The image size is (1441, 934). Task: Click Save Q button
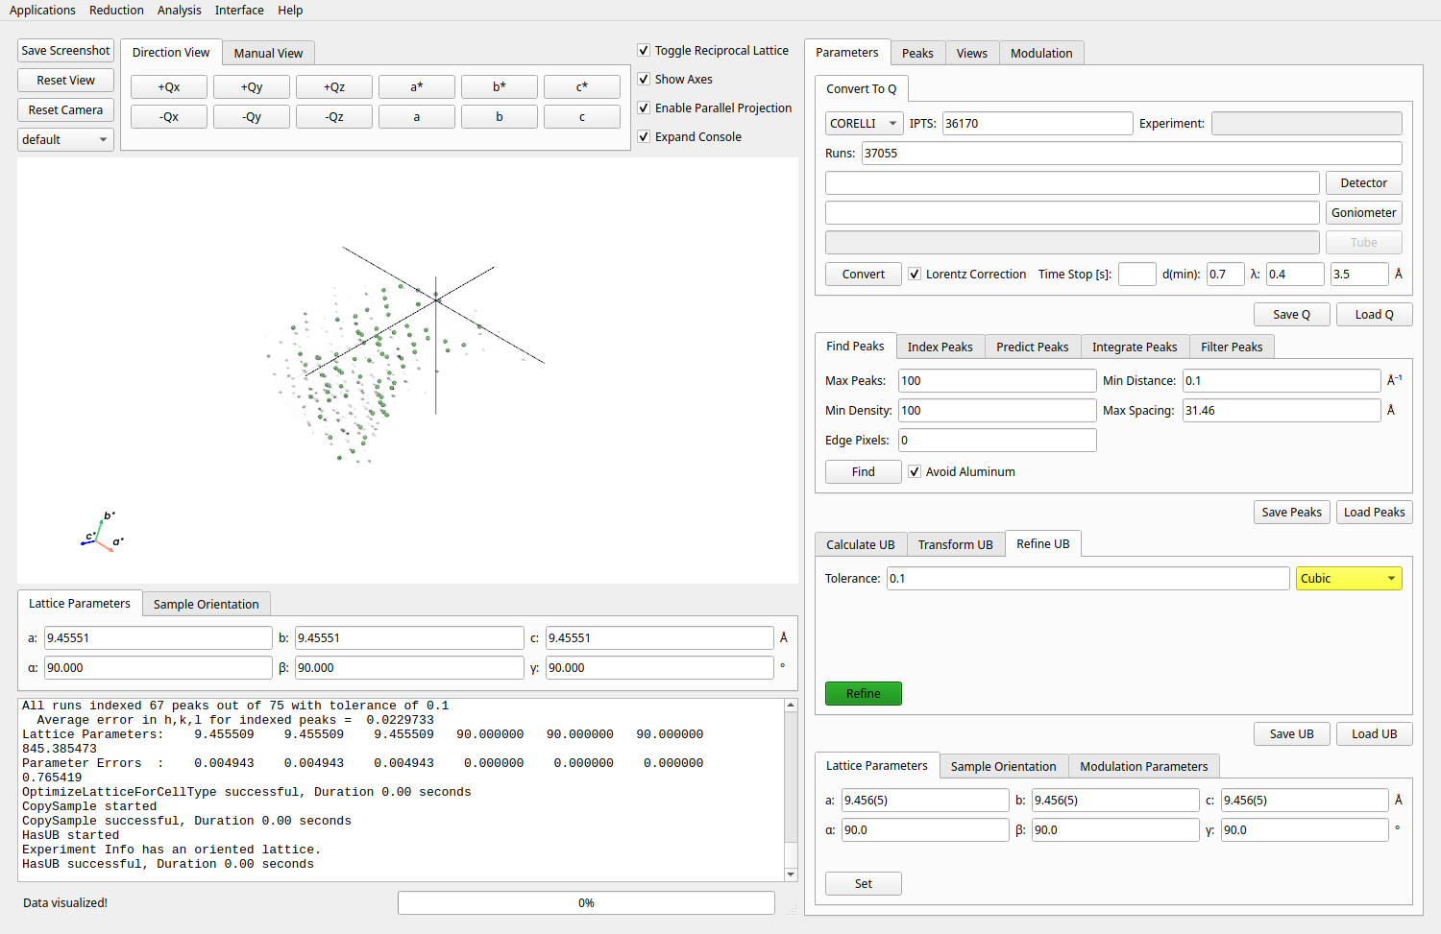coord(1292,314)
